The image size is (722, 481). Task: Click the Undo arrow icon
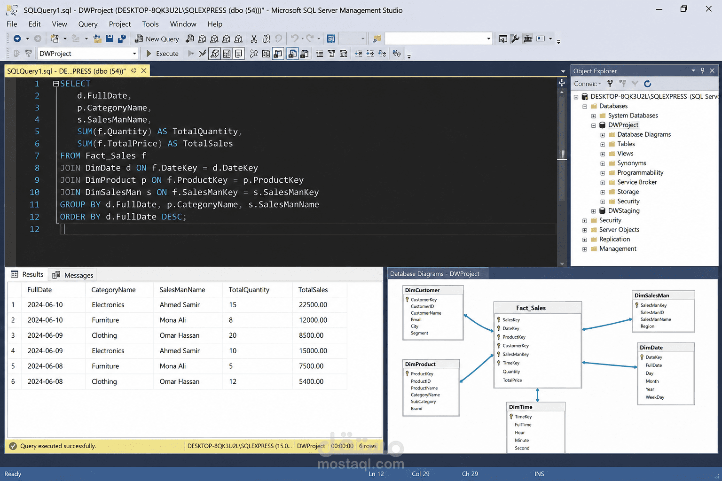tap(295, 39)
